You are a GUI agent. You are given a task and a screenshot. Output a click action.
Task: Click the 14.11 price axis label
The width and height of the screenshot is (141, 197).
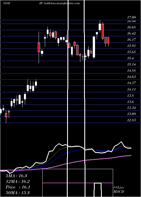click(x=131, y=89)
